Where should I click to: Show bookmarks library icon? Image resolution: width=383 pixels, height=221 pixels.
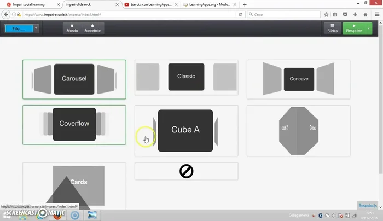(x=335, y=14)
